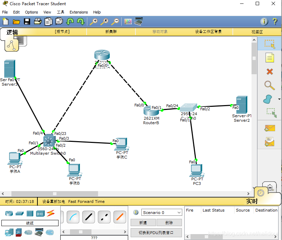Switch to the 实时 realtime mode tab
This screenshot has width=282, height=240.
pos(252,201)
